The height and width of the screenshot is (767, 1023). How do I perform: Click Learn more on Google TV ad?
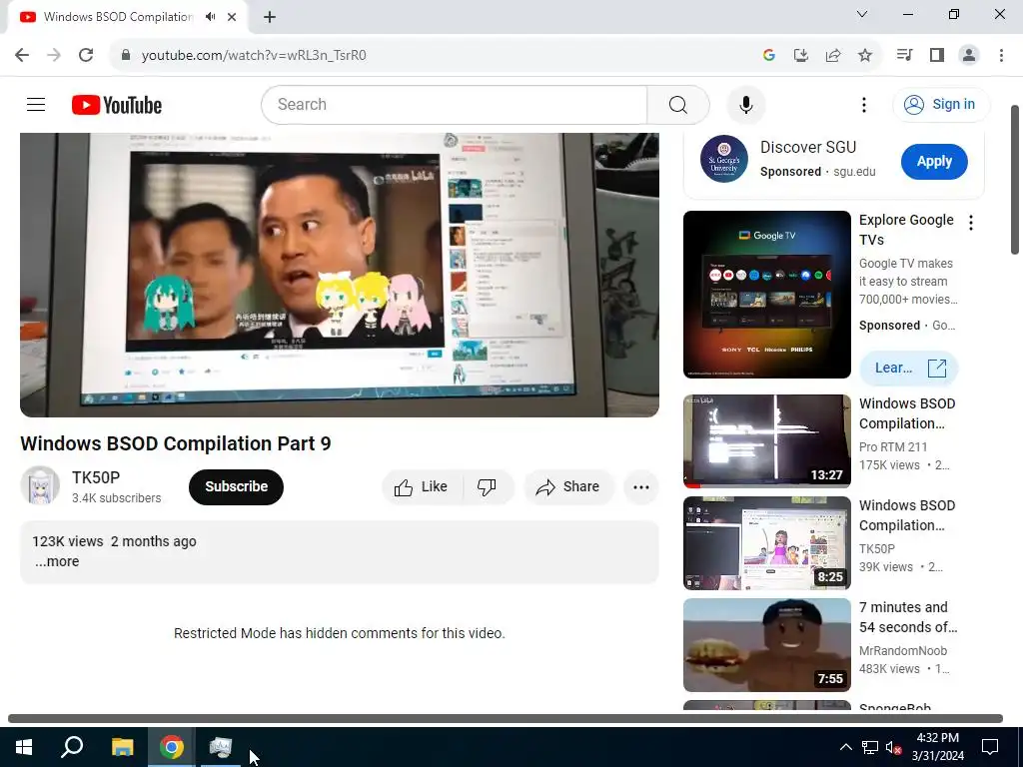pos(909,368)
